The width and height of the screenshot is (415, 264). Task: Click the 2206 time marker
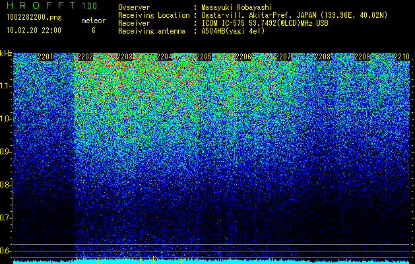point(243,57)
